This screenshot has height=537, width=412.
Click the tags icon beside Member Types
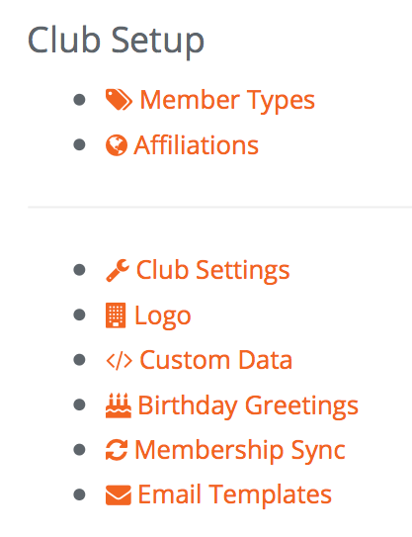tap(119, 100)
